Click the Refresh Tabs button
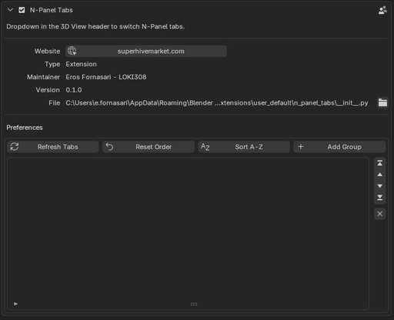394x320 pixels. [x=53, y=147]
